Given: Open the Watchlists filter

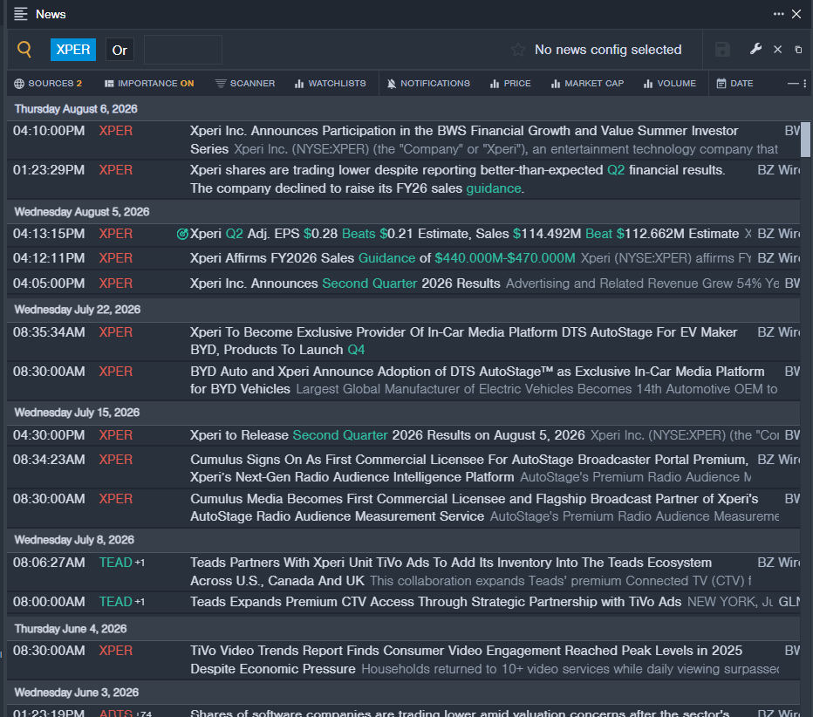Looking at the screenshot, I should point(331,84).
